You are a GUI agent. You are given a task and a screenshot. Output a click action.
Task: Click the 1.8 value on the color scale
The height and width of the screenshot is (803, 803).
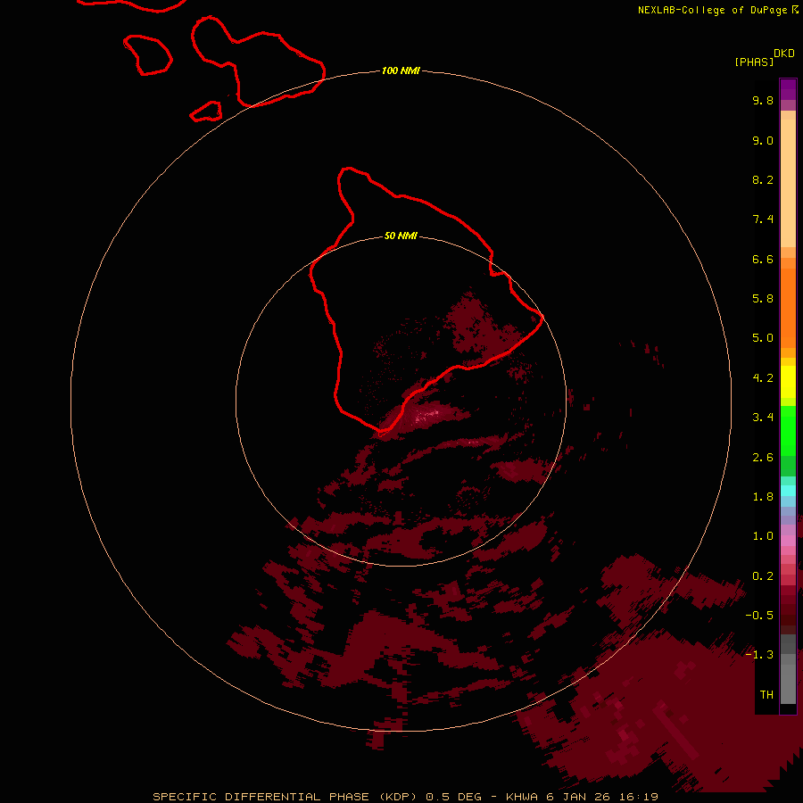click(x=763, y=497)
